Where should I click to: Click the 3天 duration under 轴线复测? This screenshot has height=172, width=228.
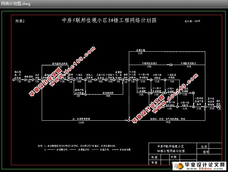[x=29, y=82]
